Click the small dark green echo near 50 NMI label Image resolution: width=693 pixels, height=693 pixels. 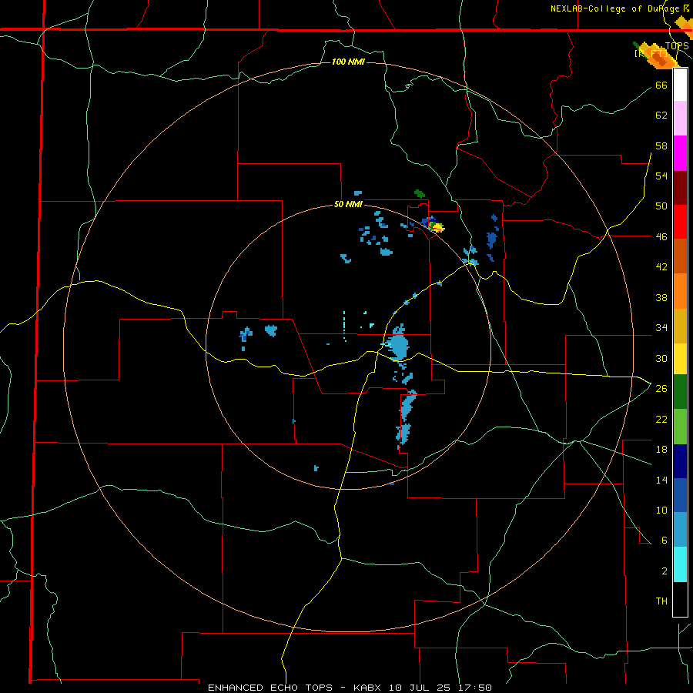click(x=420, y=193)
